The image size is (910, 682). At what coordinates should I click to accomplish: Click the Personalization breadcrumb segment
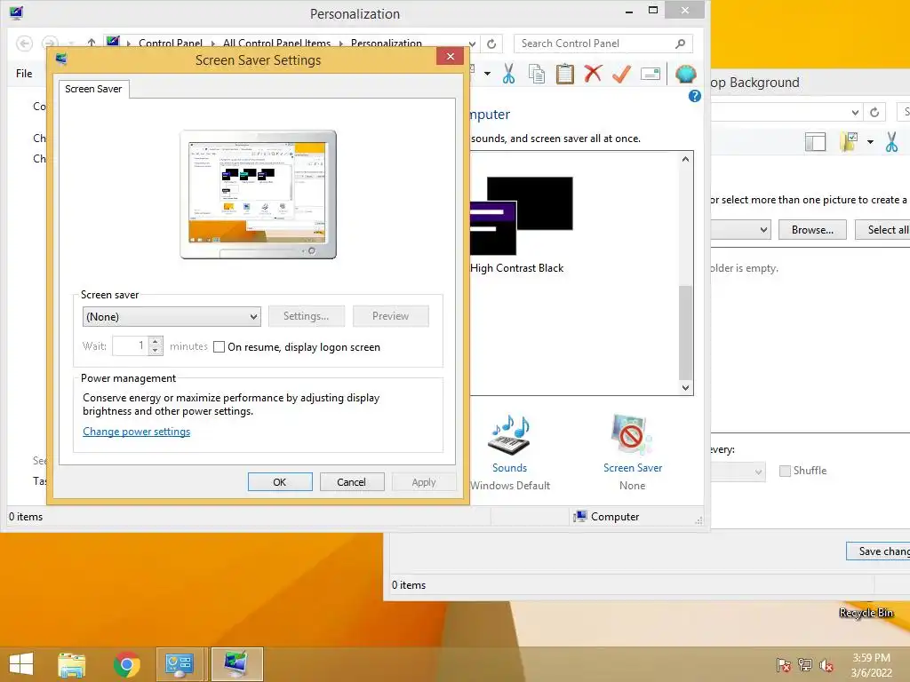click(387, 43)
